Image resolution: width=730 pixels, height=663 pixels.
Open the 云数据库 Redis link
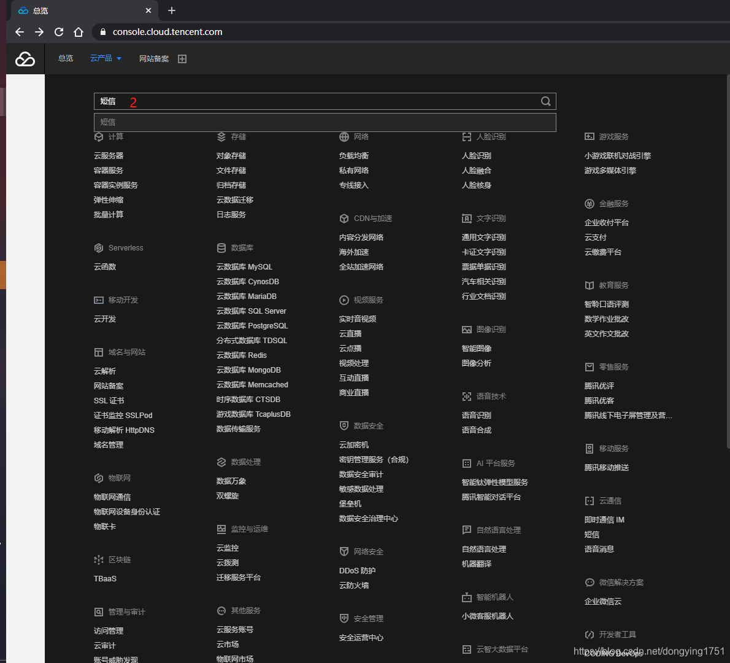[x=242, y=355]
